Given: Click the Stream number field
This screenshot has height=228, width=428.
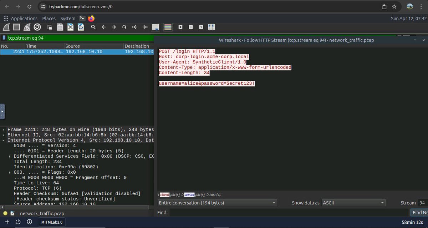Looking at the screenshot, I should 423,203.
